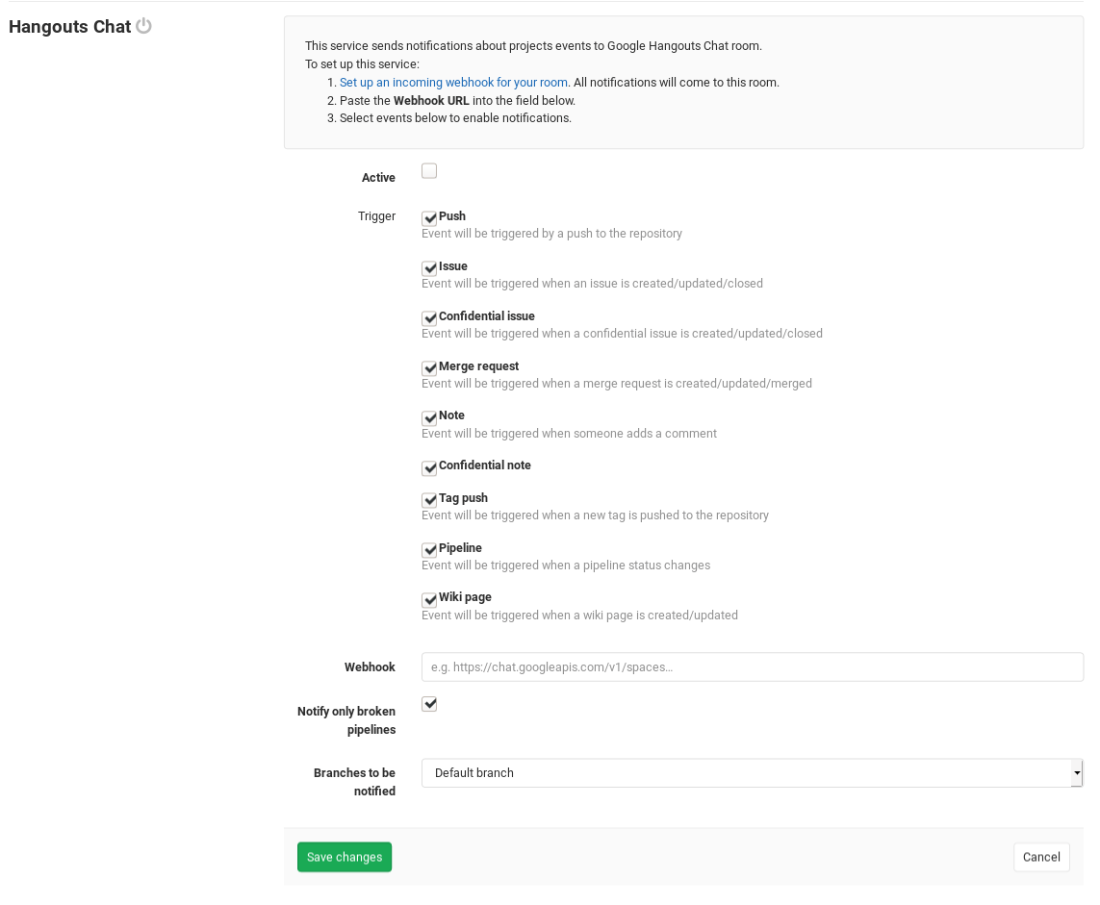1100x905 pixels.
Task: Disable the Issue trigger checkbox
Action: tap(429, 268)
